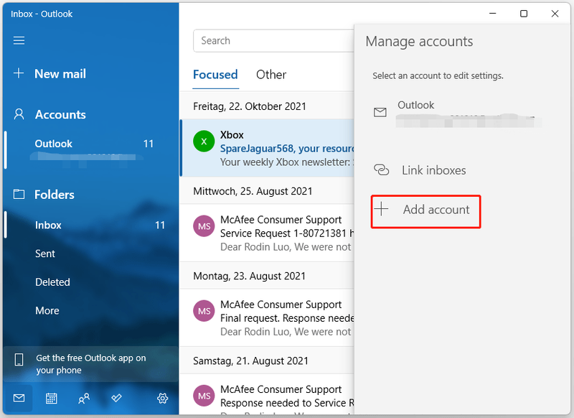
Task: Switch to Mail view icon
Action: pos(19,398)
